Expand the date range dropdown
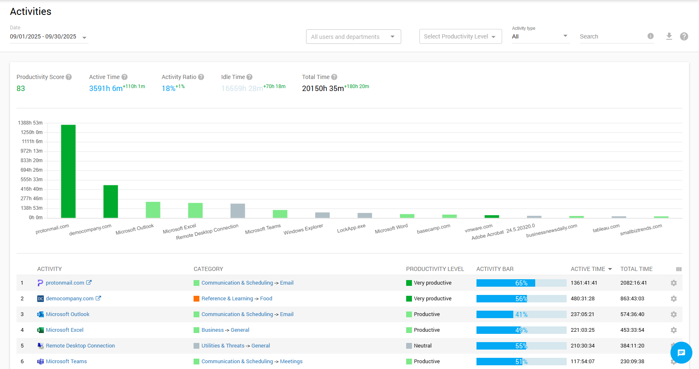This screenshot has height=369, width=699. click(84, 37)
